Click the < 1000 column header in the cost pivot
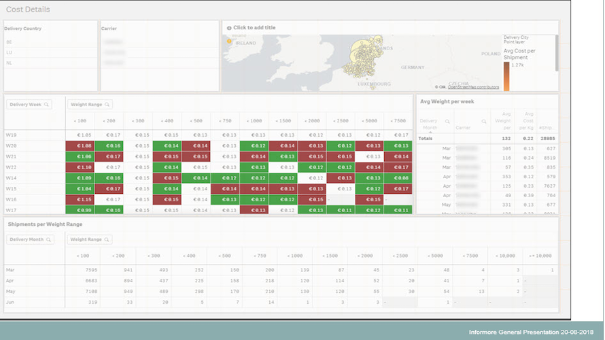The height and width of the screenshot is (340, 605). click(254, 121)
